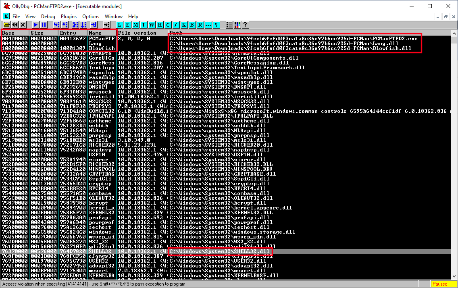Open the Debug menu
Image resolution: width=458 pixels, height=288 pixels.
48,17
